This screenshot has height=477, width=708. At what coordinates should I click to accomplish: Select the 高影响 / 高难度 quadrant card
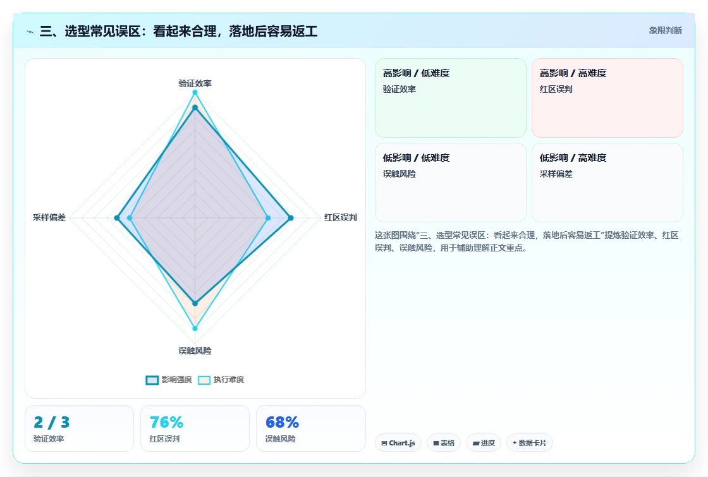pos(607,97)
